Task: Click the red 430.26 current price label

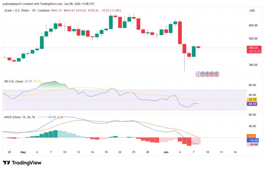Action: [253, 48]
